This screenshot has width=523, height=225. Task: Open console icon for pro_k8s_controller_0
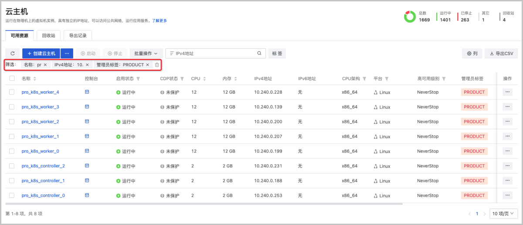pyautogui.click(x=87, y=195)
